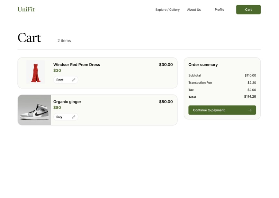Image resolution: width=279 pixels, height=198 pixels.
Task: Open the Profile page
Action: (x=219, y=10)
